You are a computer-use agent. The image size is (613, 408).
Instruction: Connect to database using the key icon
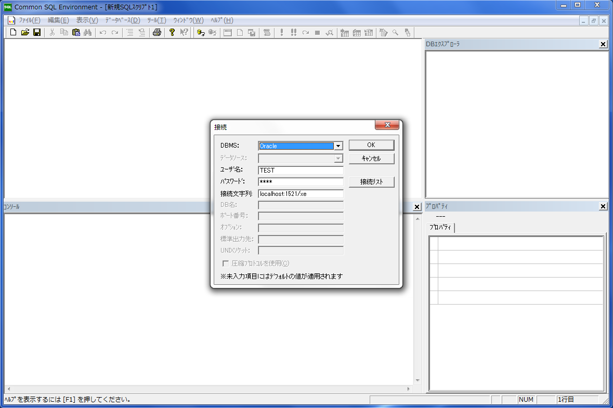tap(201, 32)
